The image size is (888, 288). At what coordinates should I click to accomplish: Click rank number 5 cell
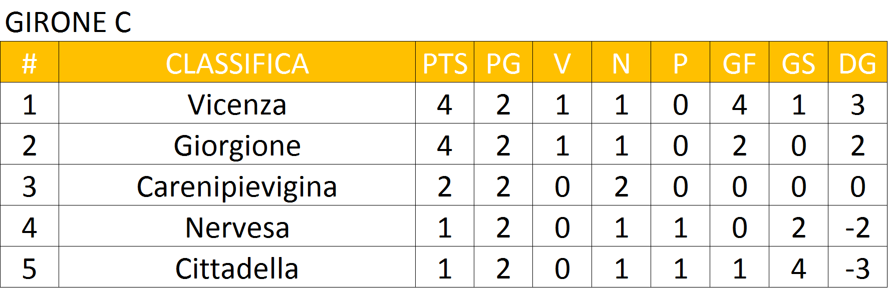pos(30,267)
